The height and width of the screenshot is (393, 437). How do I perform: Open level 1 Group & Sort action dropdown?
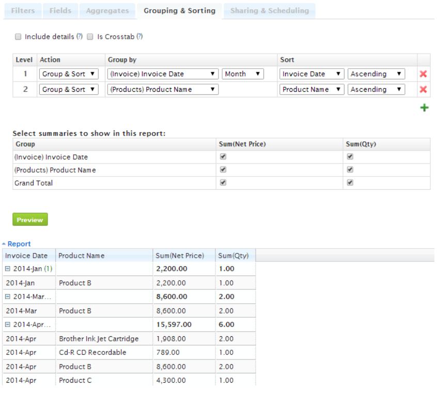tap(69, 74)
